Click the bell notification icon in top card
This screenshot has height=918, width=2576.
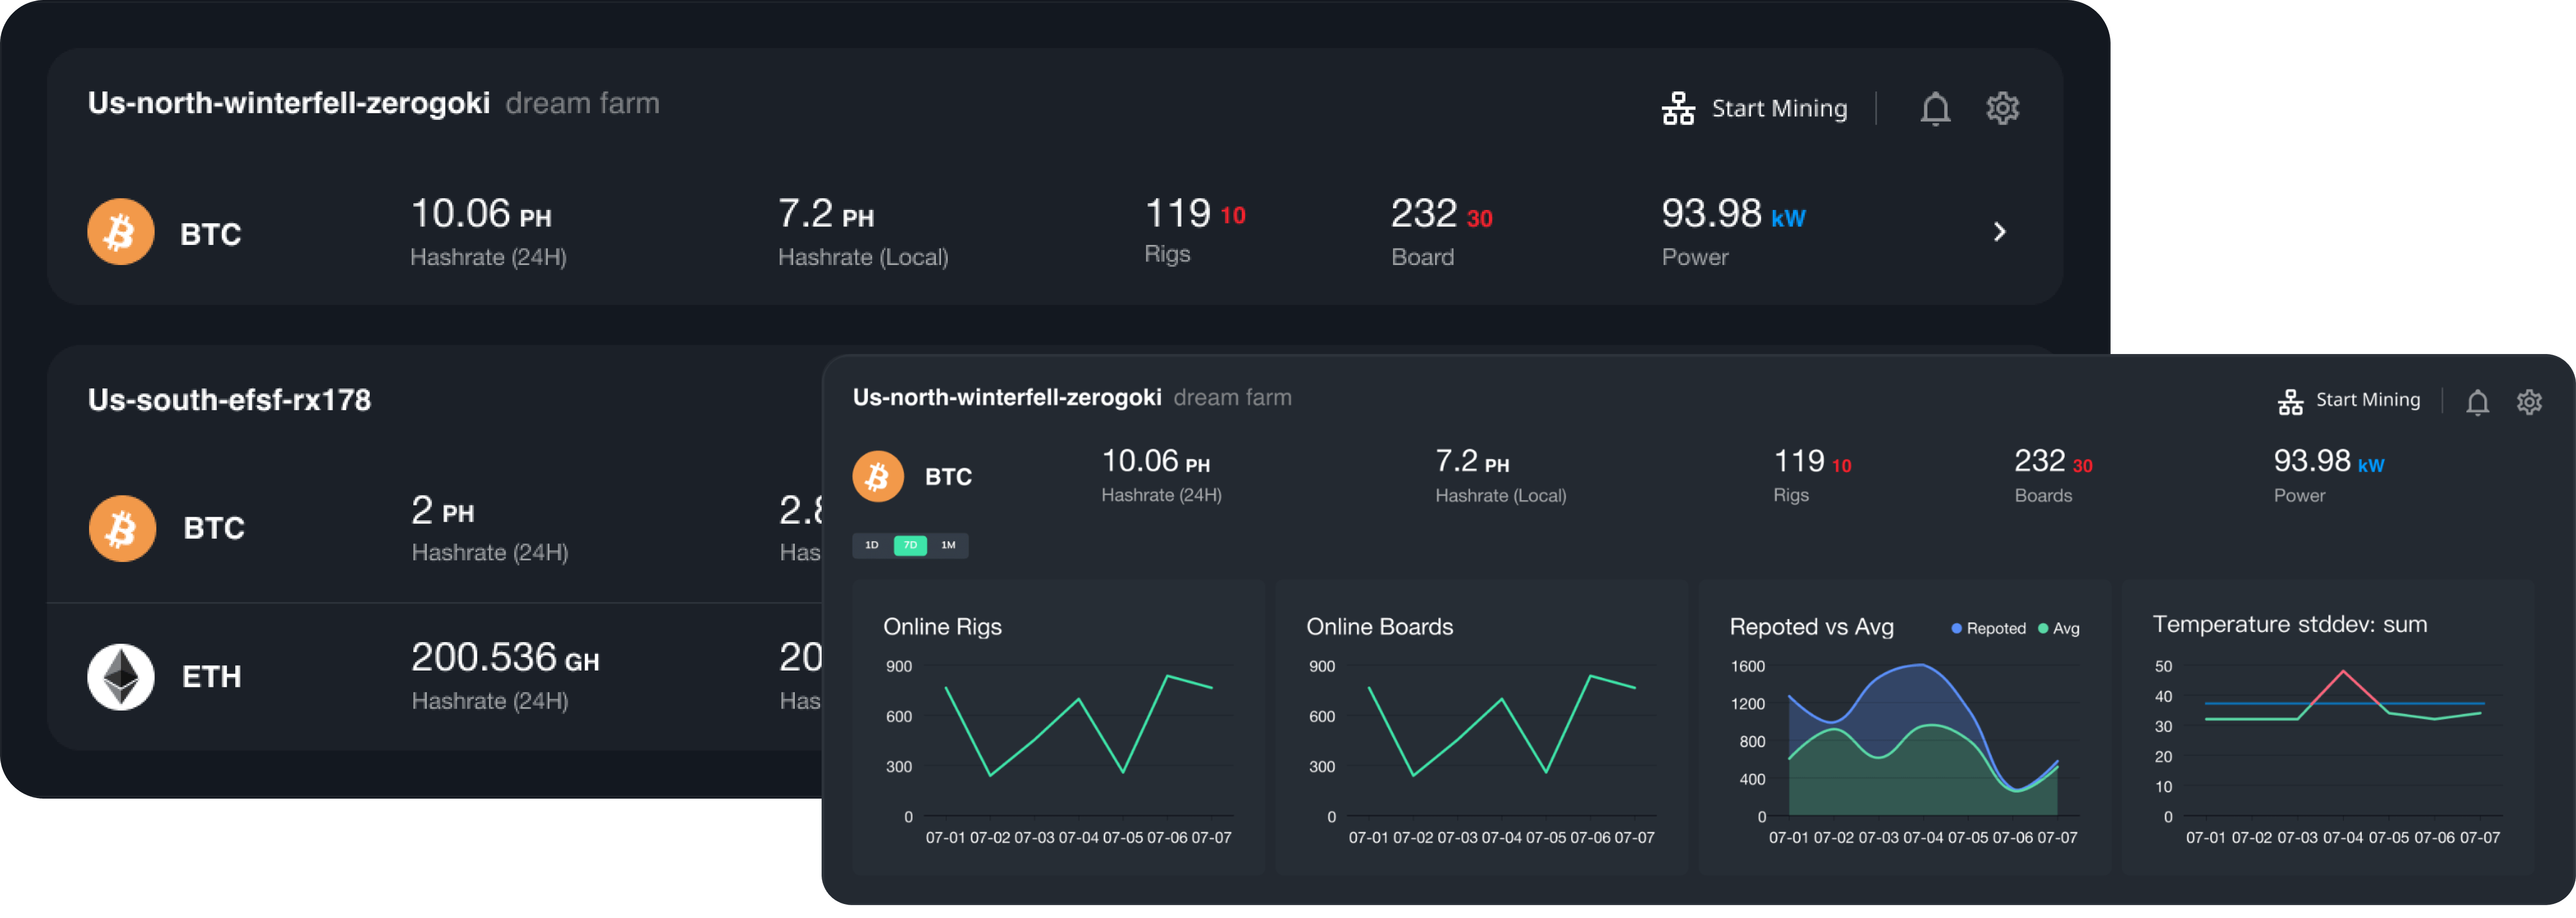point(1935,108)
